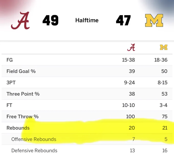Screen dimensions: 174x154
Task: Click Michigan's score of 47
Action: tap(123, 20)
